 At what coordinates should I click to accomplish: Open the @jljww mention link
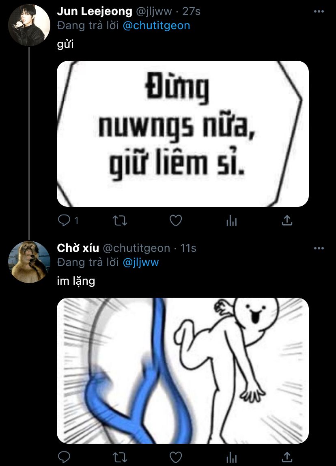(x=140, y=262)
